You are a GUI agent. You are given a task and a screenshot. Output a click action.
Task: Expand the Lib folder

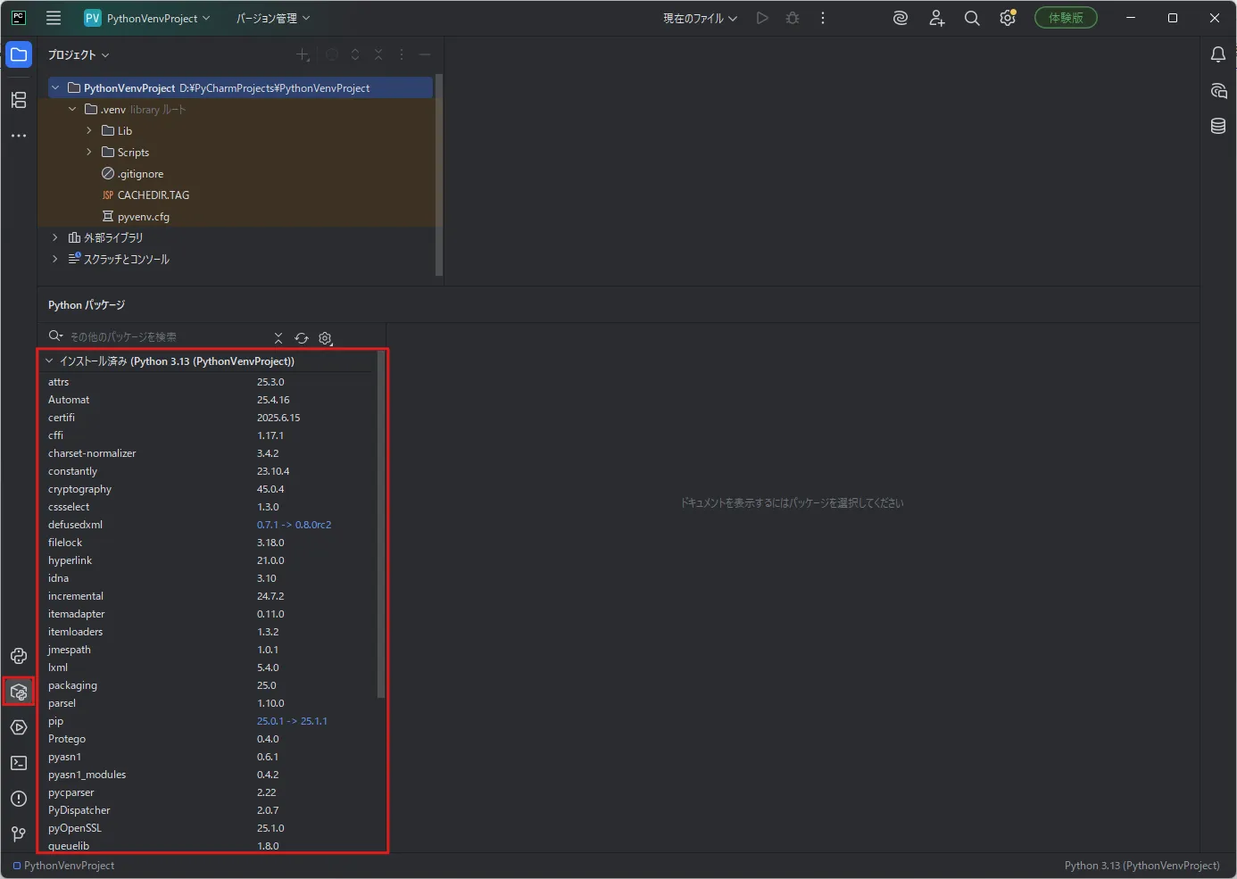pyautogui.click(x=89, y=130)
